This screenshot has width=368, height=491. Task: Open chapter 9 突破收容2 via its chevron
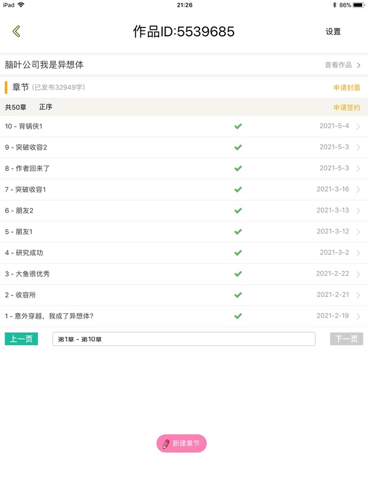358,147
